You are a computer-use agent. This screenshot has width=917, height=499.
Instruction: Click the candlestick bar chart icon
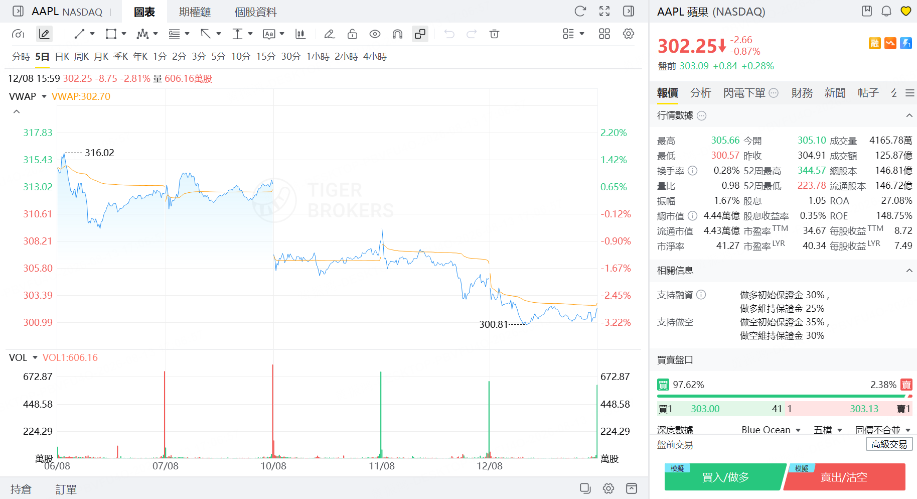click(300, 34)
